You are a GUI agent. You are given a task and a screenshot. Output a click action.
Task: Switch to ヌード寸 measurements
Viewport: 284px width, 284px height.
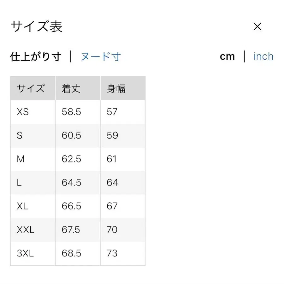coord(101,56)
